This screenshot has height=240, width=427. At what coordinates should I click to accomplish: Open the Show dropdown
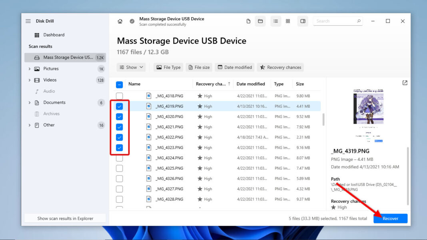click(131, 67)
